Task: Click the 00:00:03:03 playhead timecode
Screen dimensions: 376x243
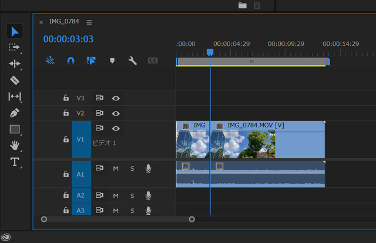Action: point(68,39)
